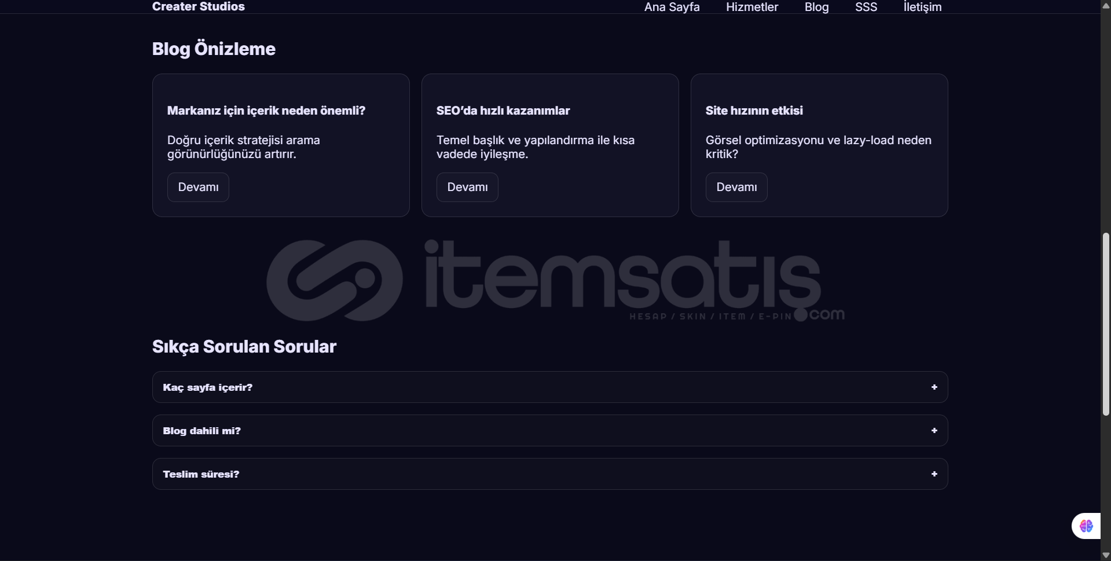The width and height of the screenshot is (1111, 561).
Task: Click the 'Blog Önizleme' section heading
Action: [x=214, y=49]
